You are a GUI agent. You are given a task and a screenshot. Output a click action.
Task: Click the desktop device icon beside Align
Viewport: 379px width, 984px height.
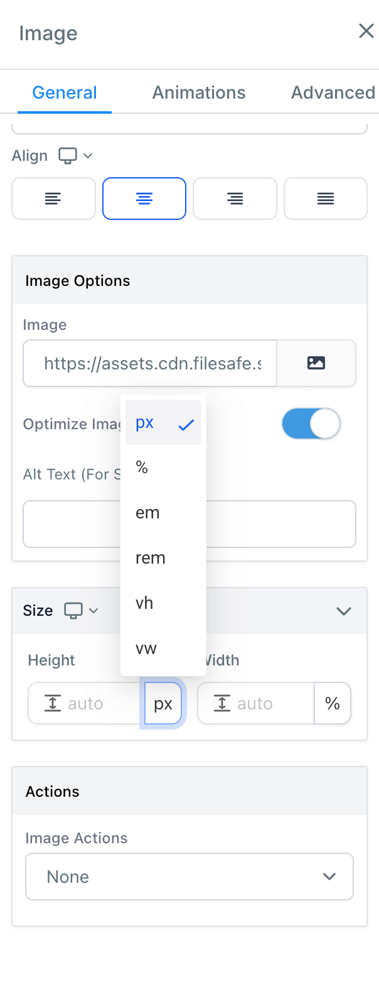(68, 155)
